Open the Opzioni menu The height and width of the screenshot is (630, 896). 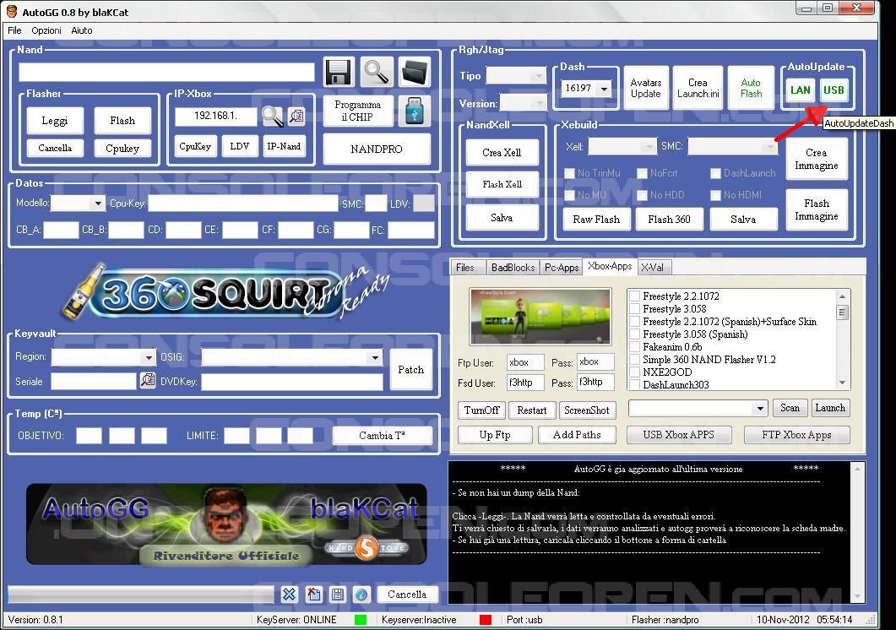[x=46, y=30]
